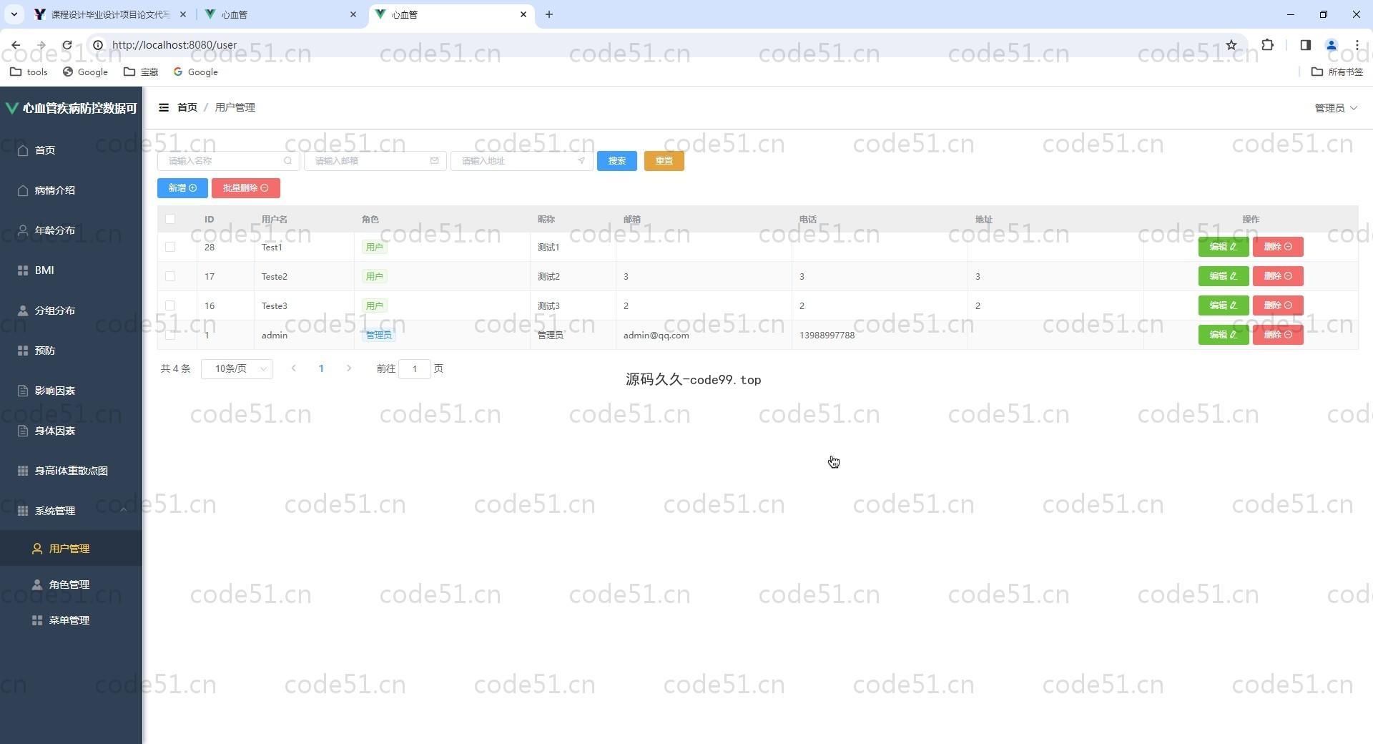
Task: Click the user icon next to 分组分布
Action: 23,310
